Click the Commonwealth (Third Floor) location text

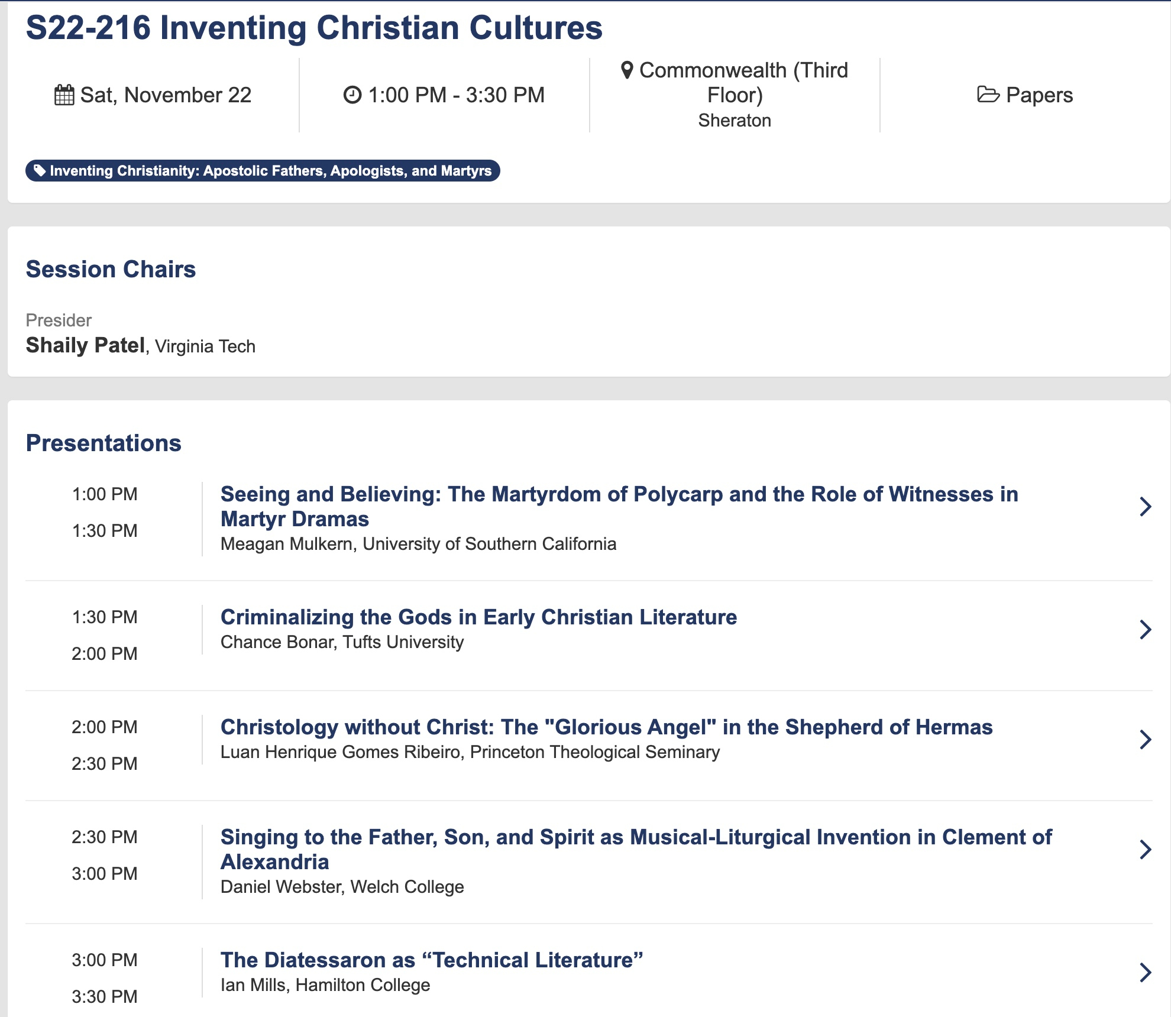coord(743,82)
